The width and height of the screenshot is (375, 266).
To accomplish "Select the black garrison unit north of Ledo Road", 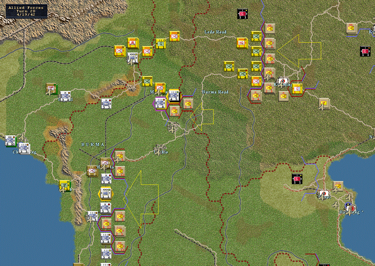I will pyautogui.click(x=242, y=14).
